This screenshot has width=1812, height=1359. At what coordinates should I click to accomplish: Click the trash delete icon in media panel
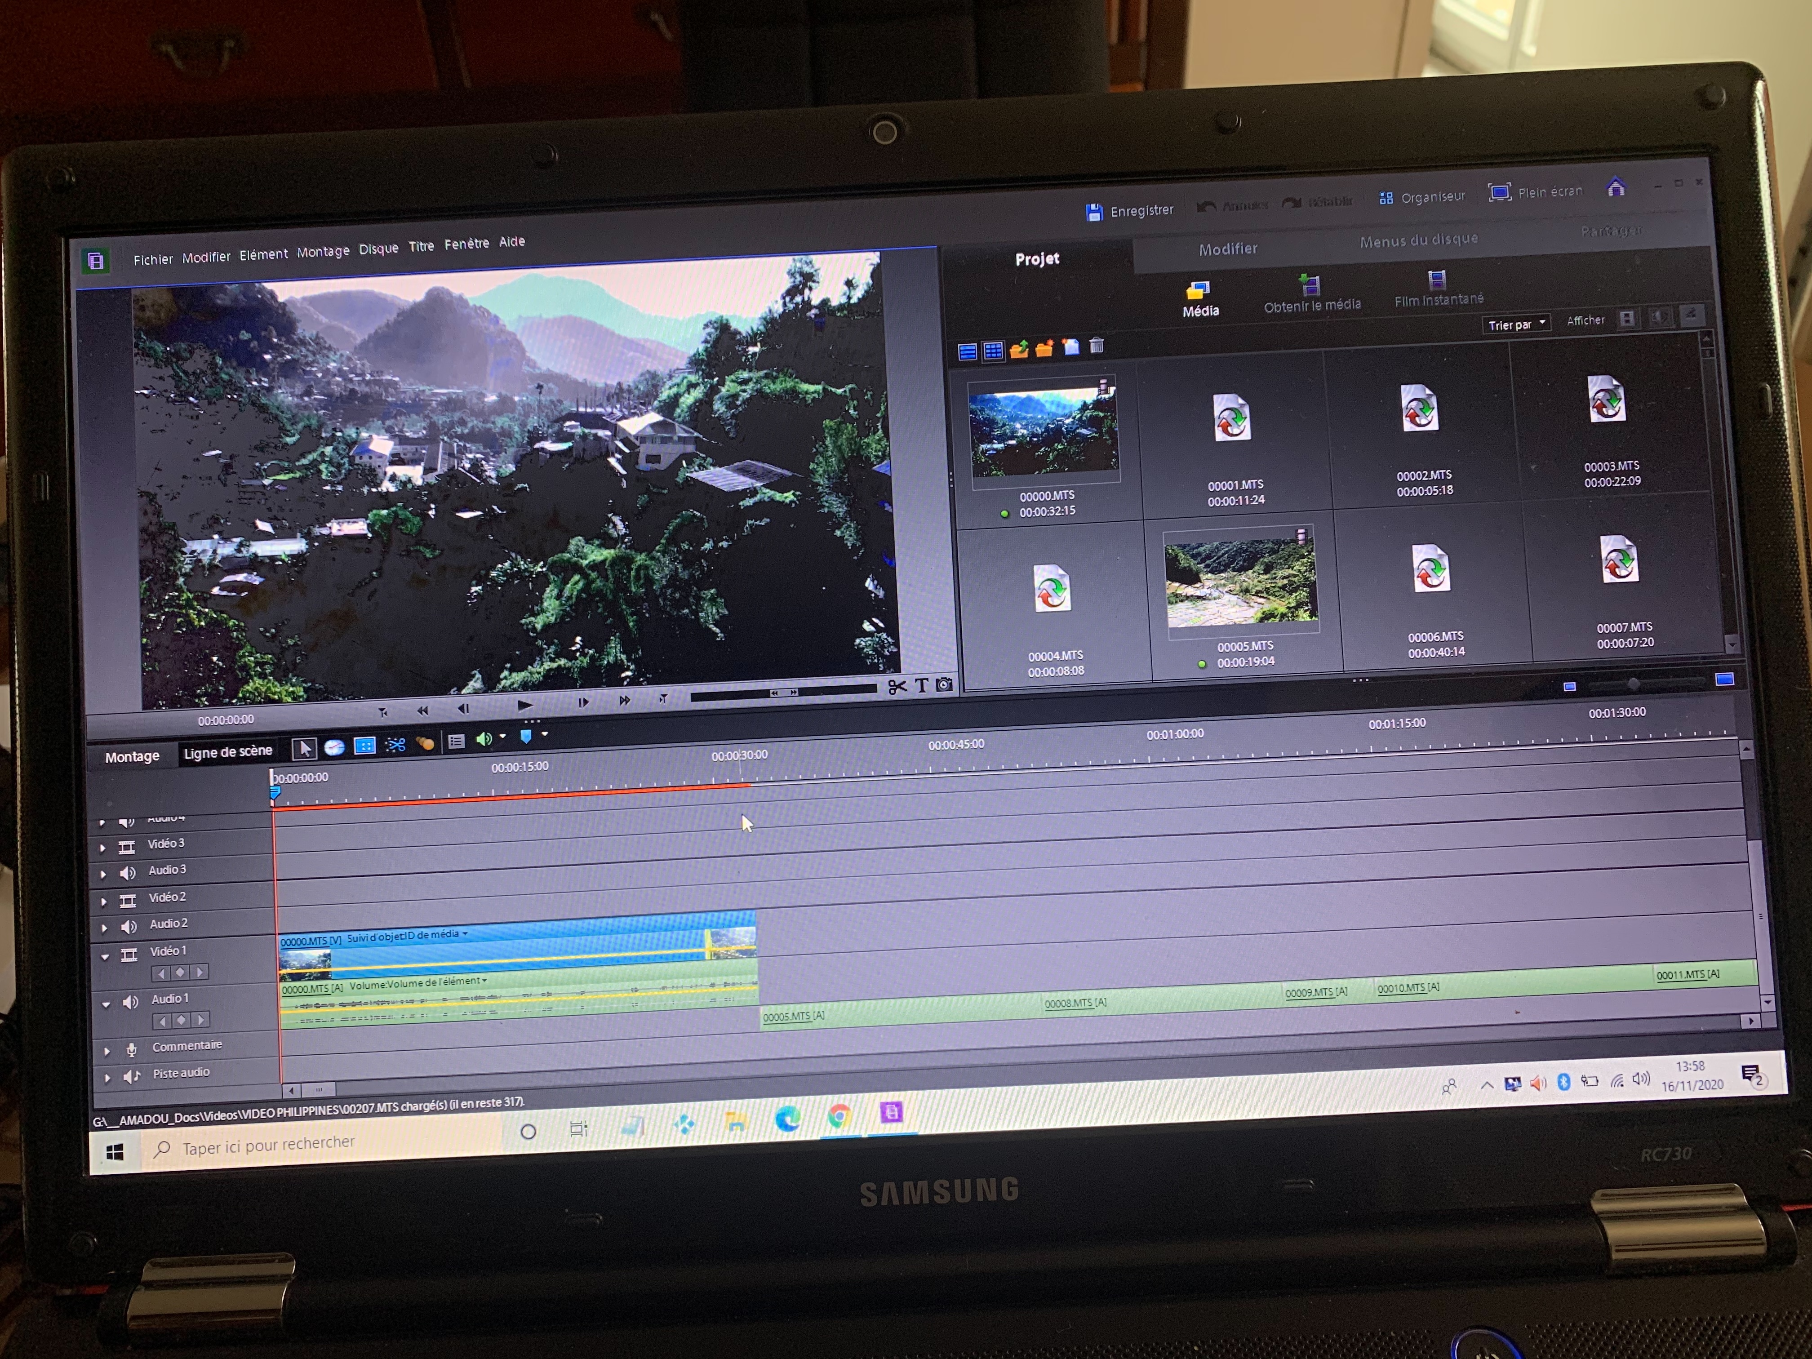(1097, 346)
